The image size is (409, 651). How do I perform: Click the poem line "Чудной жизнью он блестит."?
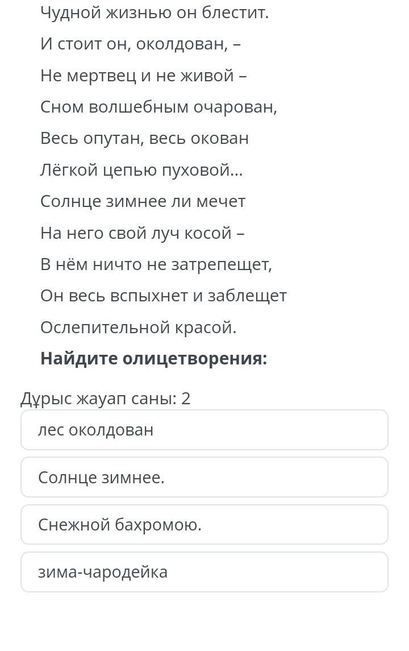click(x=155, y=13)
